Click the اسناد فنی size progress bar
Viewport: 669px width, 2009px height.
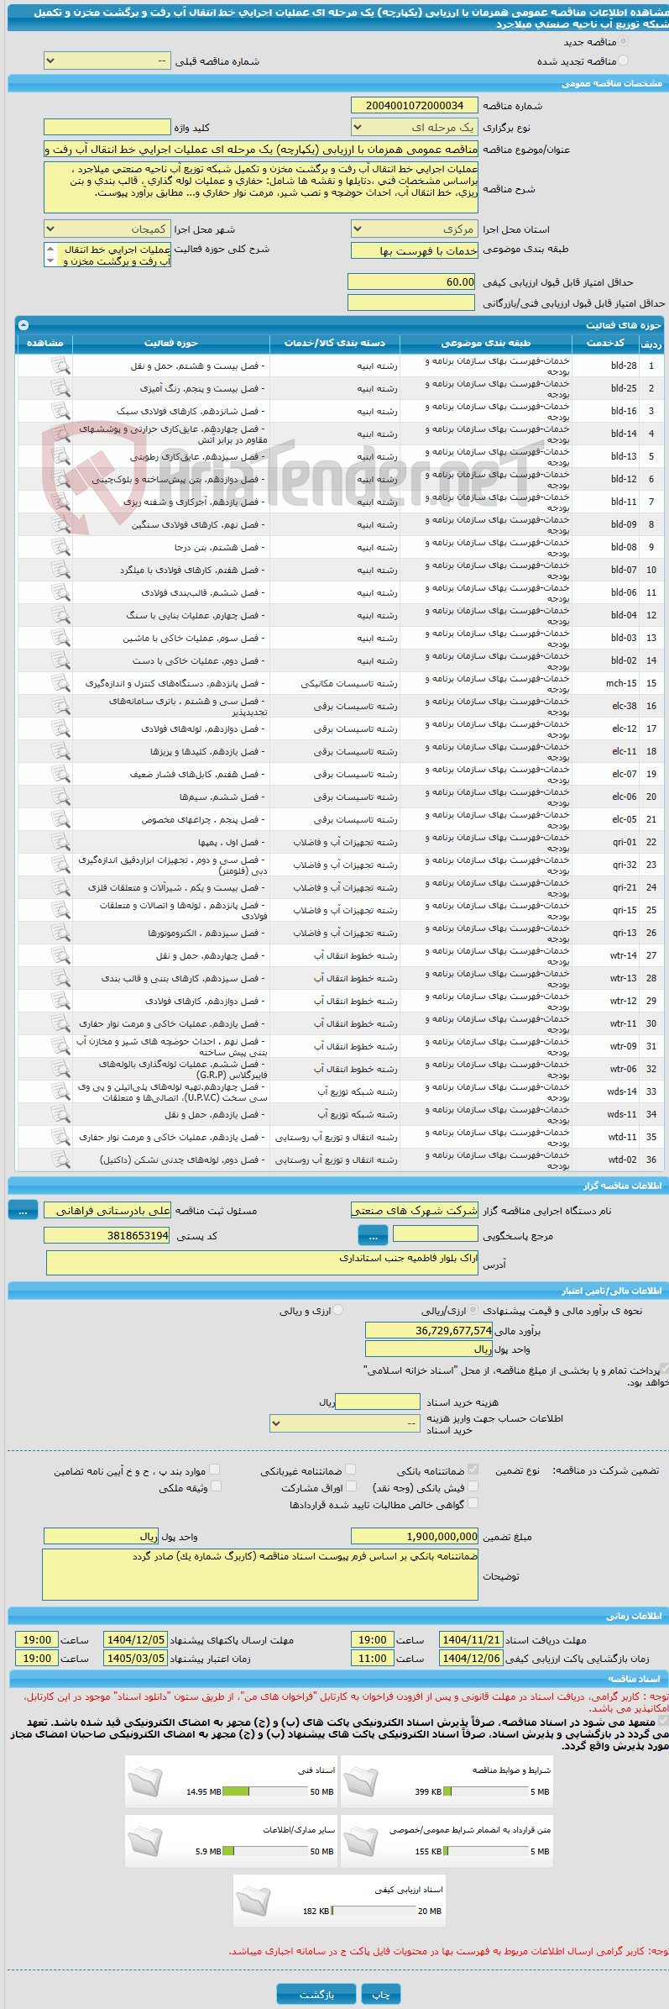click(x=265, y=1792)
